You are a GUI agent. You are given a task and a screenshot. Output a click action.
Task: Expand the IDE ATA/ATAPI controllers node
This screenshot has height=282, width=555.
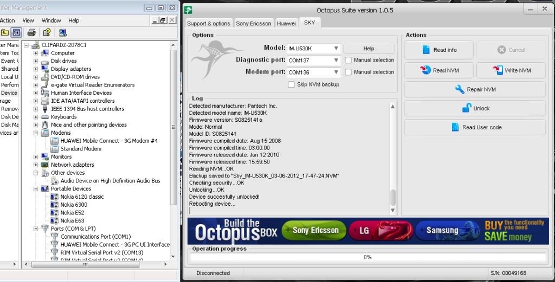(x=36, y=101)
